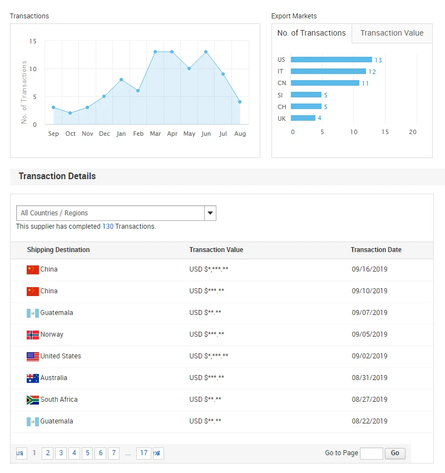Viewport: 445px width, 473px height.
Task: Click the Transaction Date column header
Action: coord(375,250)
